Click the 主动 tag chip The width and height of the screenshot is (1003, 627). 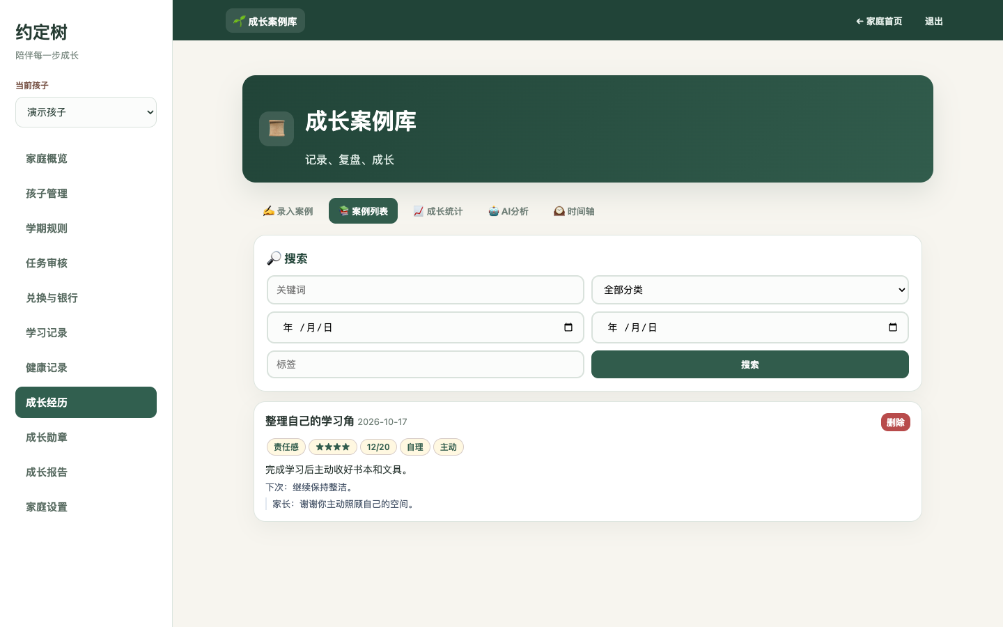(x=449, y=447)
